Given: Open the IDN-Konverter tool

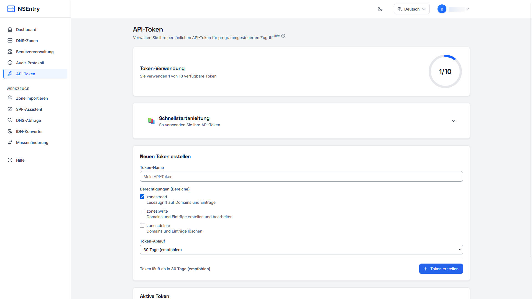Looking at the screenshot, I should (35, 131).
